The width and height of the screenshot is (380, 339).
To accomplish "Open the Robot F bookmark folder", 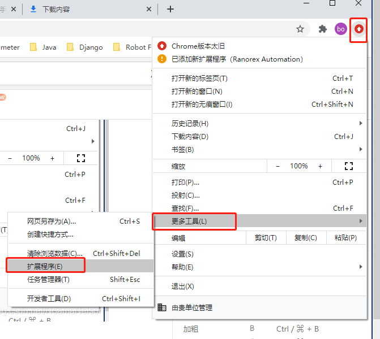I will [x=133, y=47].
